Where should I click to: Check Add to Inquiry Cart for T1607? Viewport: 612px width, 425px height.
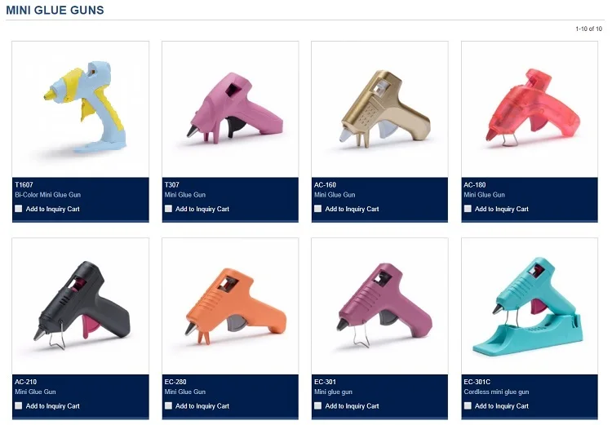click(x=18, y=209)
